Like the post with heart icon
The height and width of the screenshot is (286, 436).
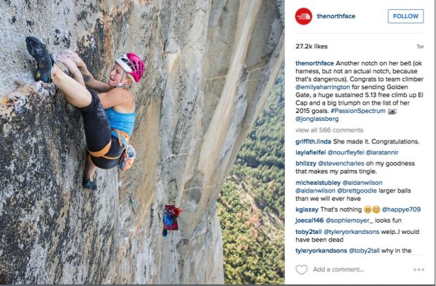tap(302, 269)
